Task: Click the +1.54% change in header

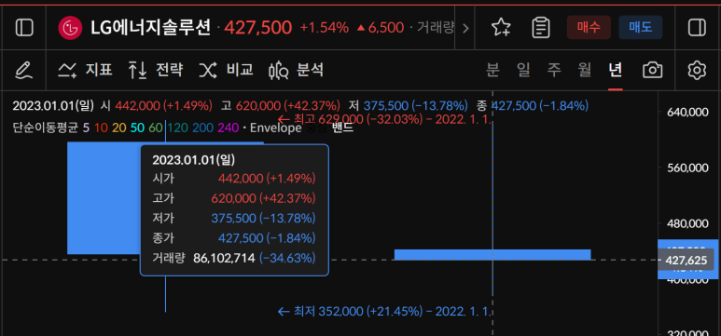Action: click(x=325, y=28)
